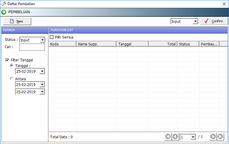The height and width of the screenshot is (144, 229).
Task: Go to the next page arrow
Action: click(x=213, y=137)
